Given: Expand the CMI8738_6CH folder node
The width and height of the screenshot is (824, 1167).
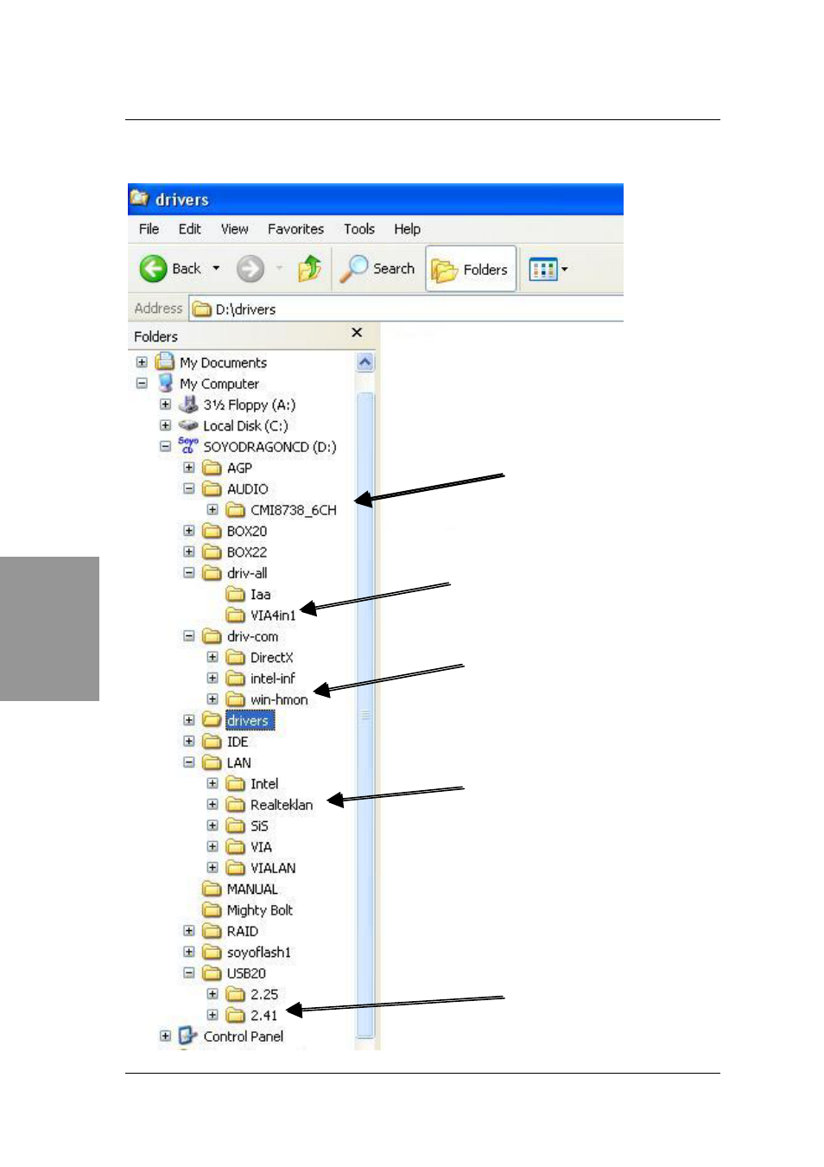Looking at the screenshot, I should tap(212, 510).
